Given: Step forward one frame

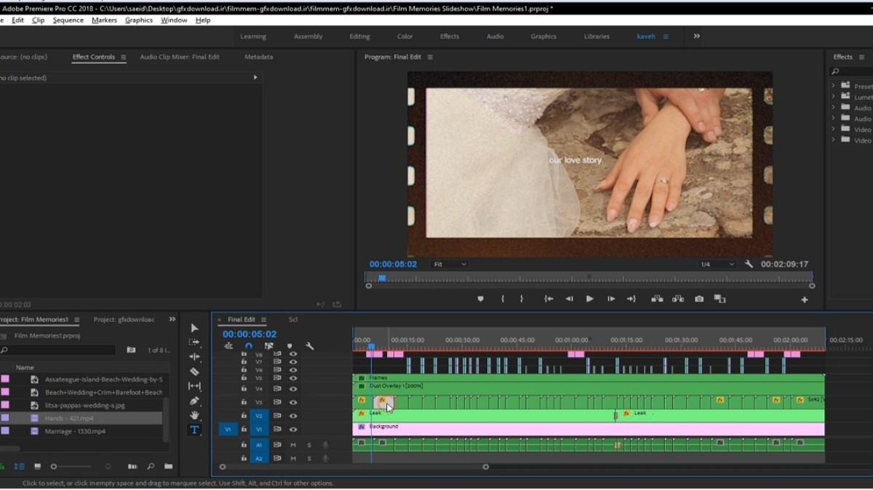Looking at the screenshot, I should pos(610,299).
